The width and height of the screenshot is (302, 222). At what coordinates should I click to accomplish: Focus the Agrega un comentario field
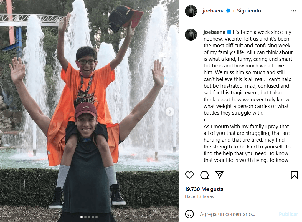click(237, 214)
